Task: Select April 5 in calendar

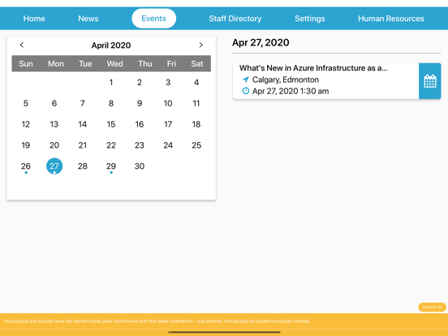Action: (x=26, y=103)
